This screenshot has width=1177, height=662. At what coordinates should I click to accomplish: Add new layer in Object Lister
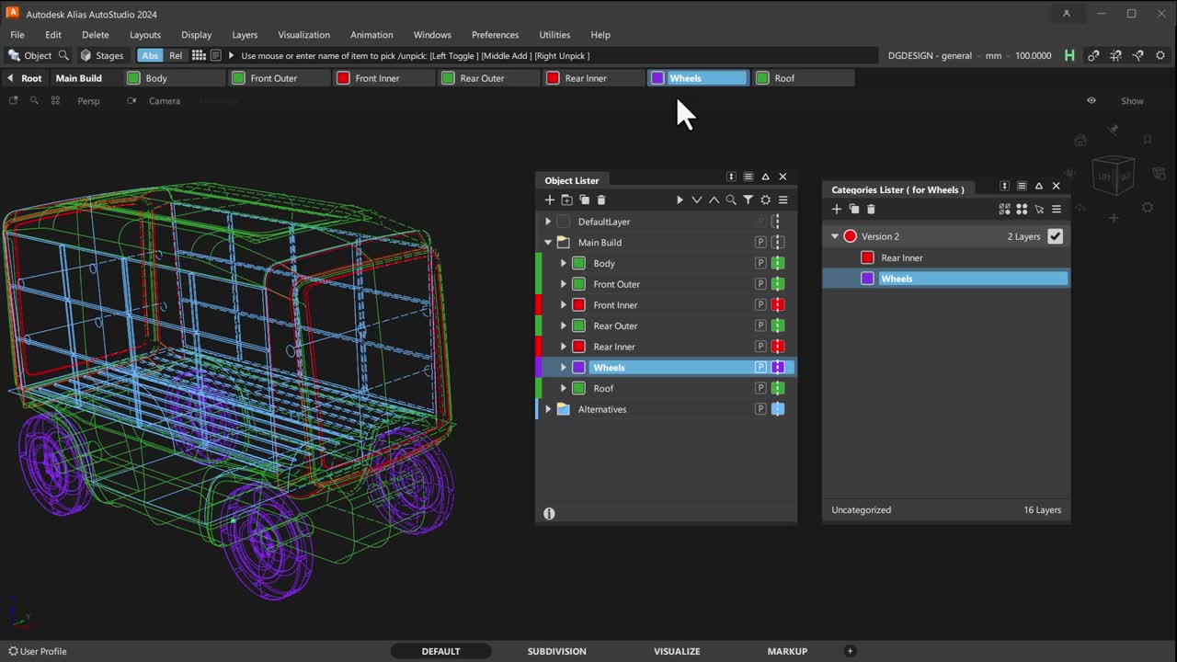point(550,200)
